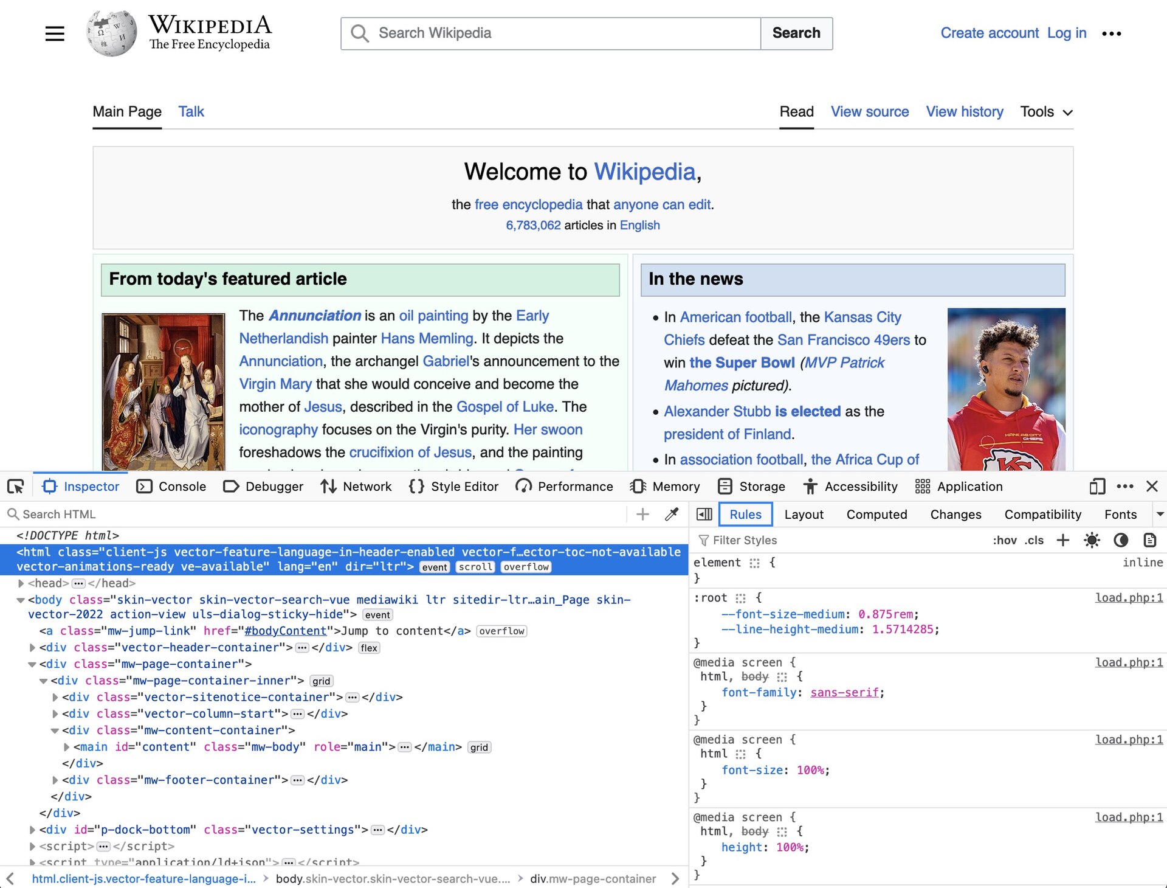This screenshot has height=888, width=1167.
Task: Open responsive design mode icon
Action: 1096,487
